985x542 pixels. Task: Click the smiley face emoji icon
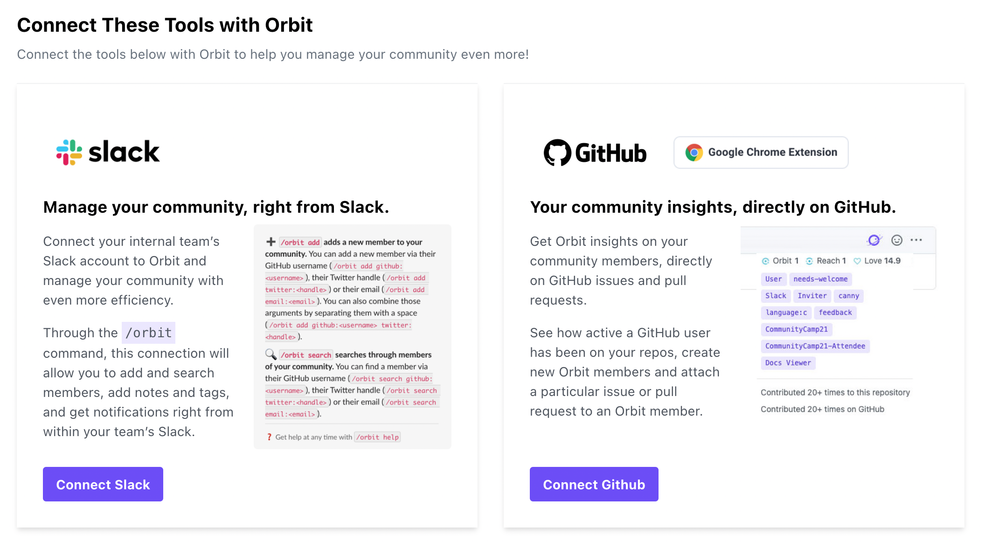click(x=896, y=240)
